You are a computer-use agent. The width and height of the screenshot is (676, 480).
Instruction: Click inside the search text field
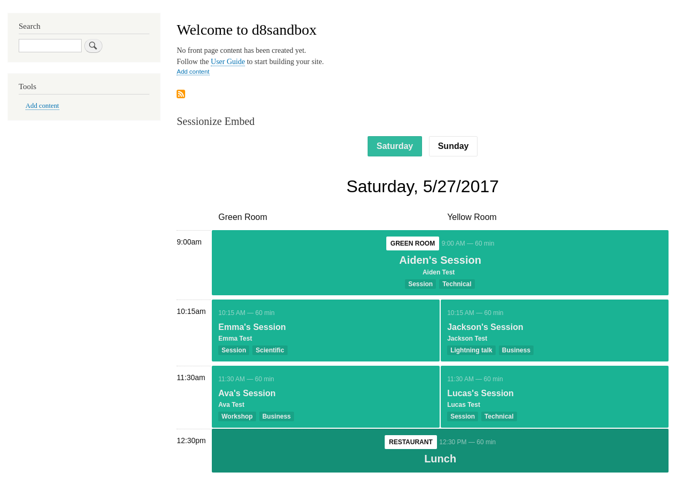pos(50,45)
